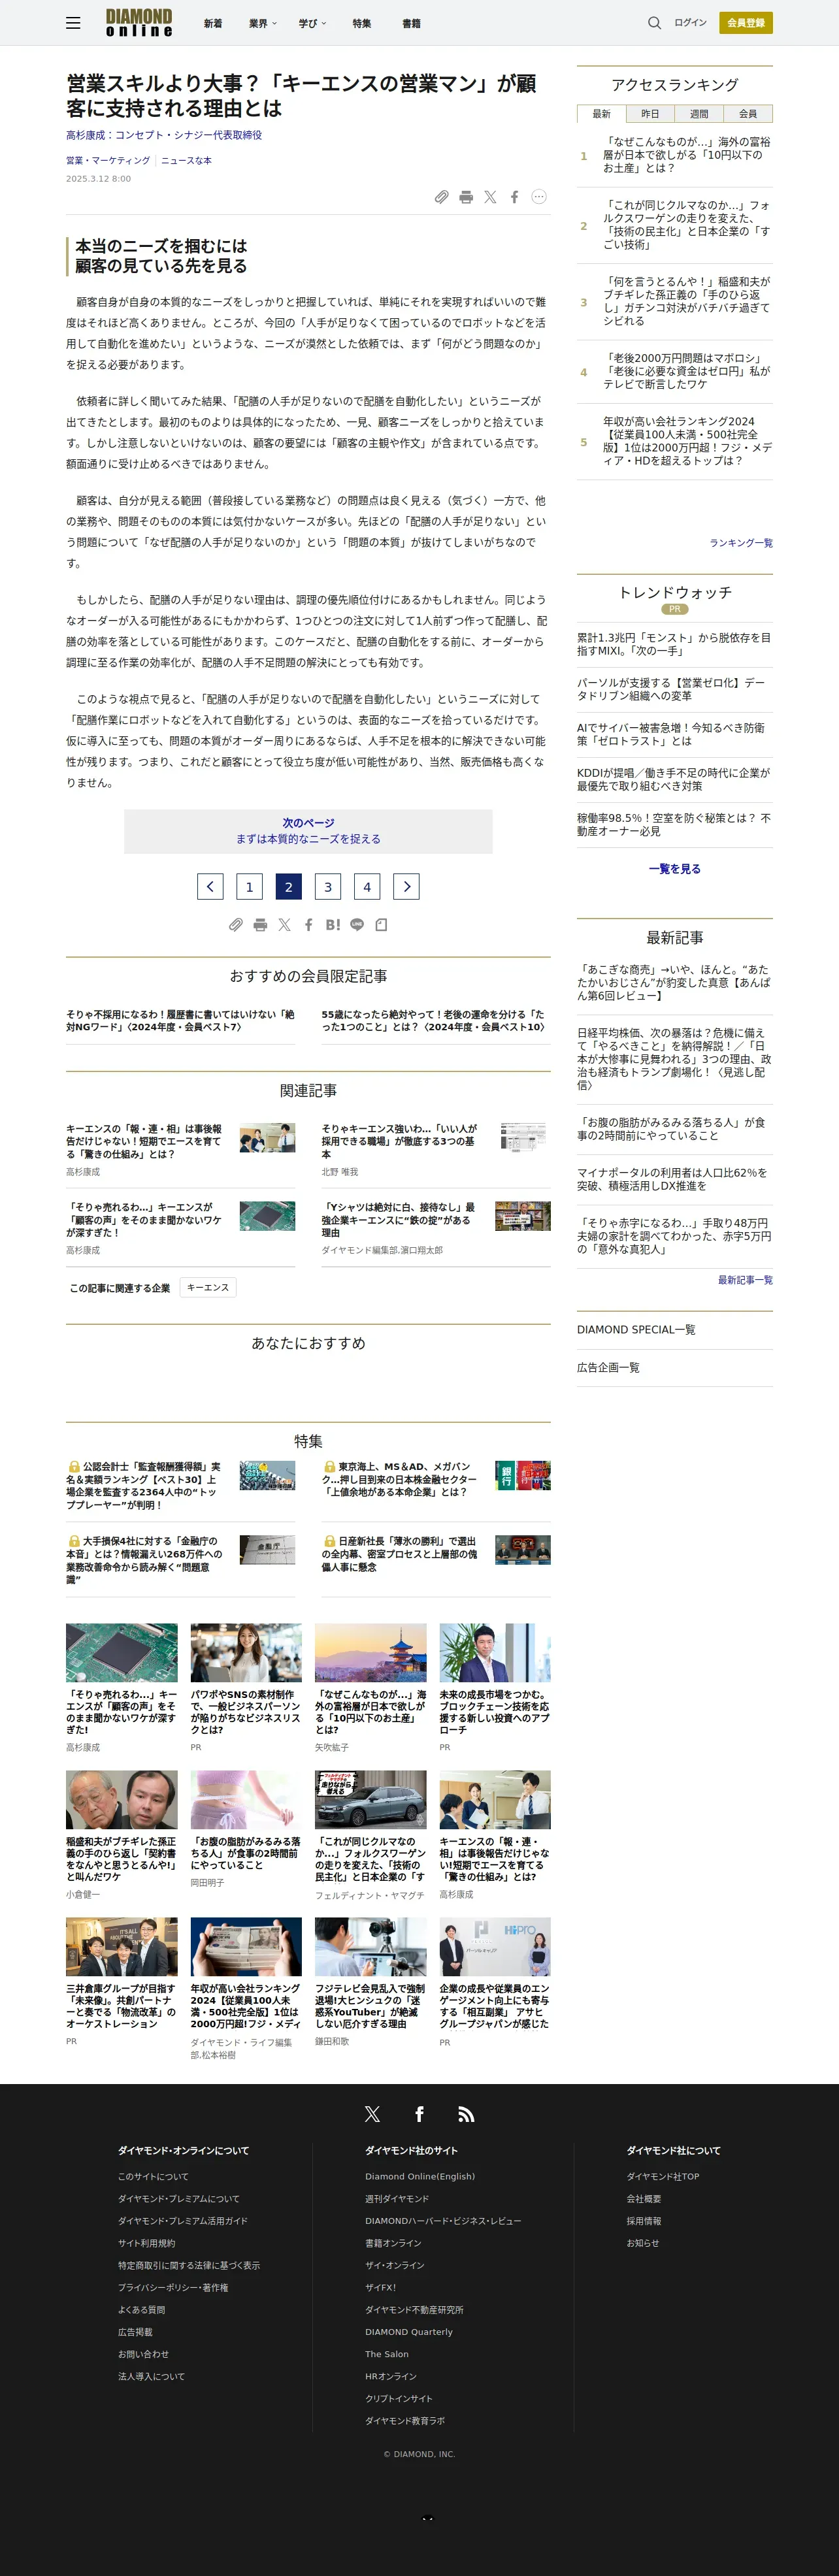Open the X icon in the footer
839x2576 pixels.
(372, 2113)
